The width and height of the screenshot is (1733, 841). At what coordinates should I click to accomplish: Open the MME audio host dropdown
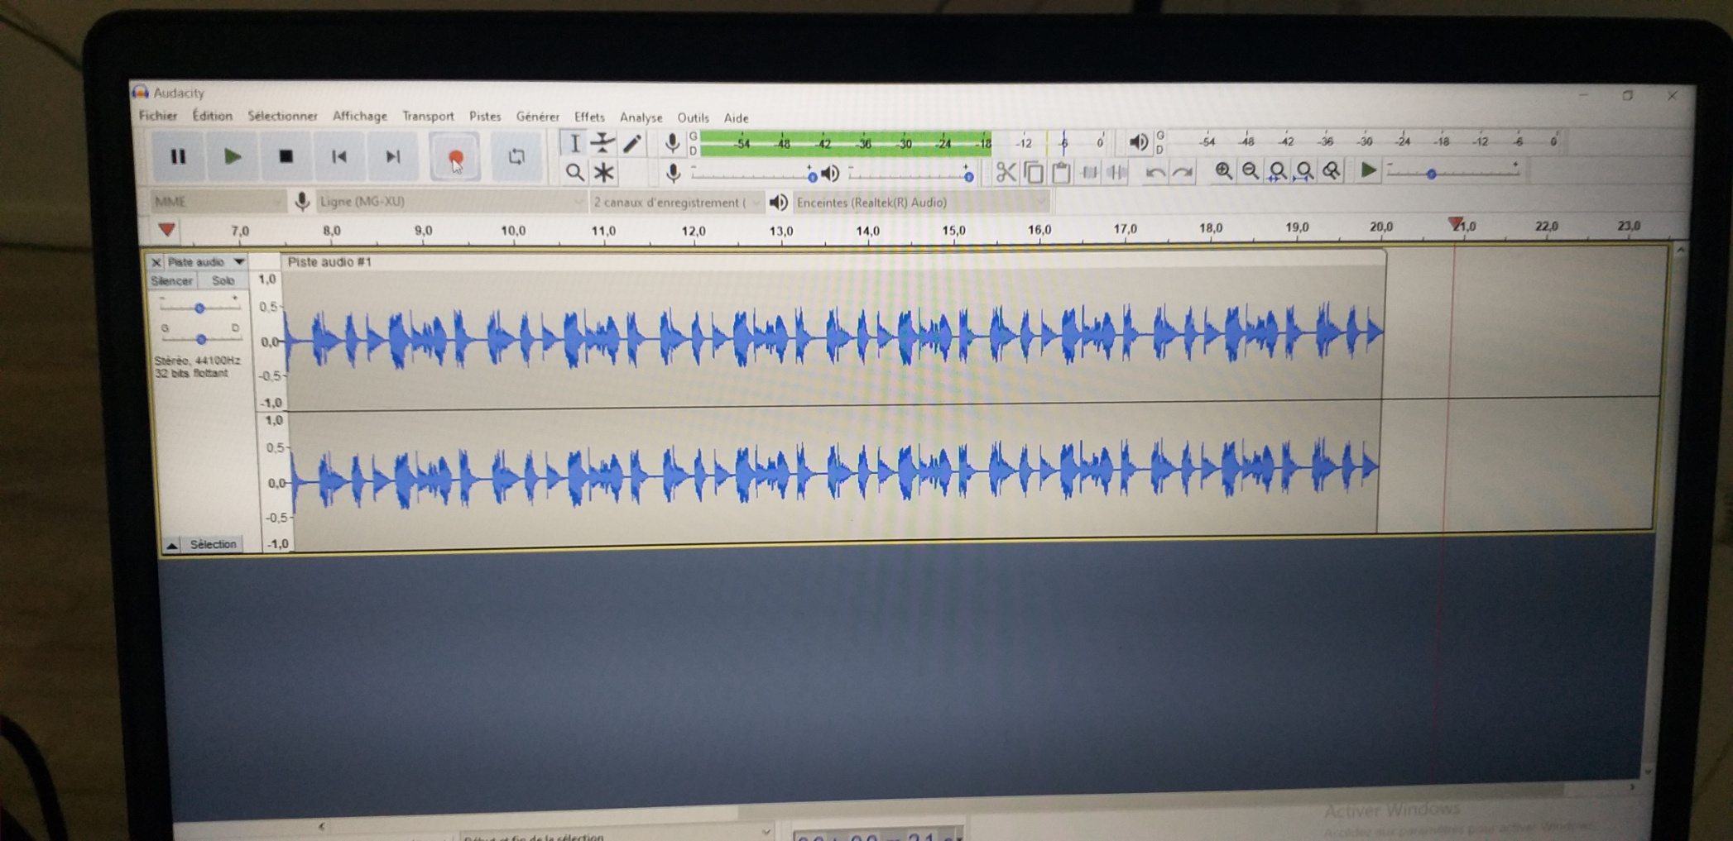point(218,201)
